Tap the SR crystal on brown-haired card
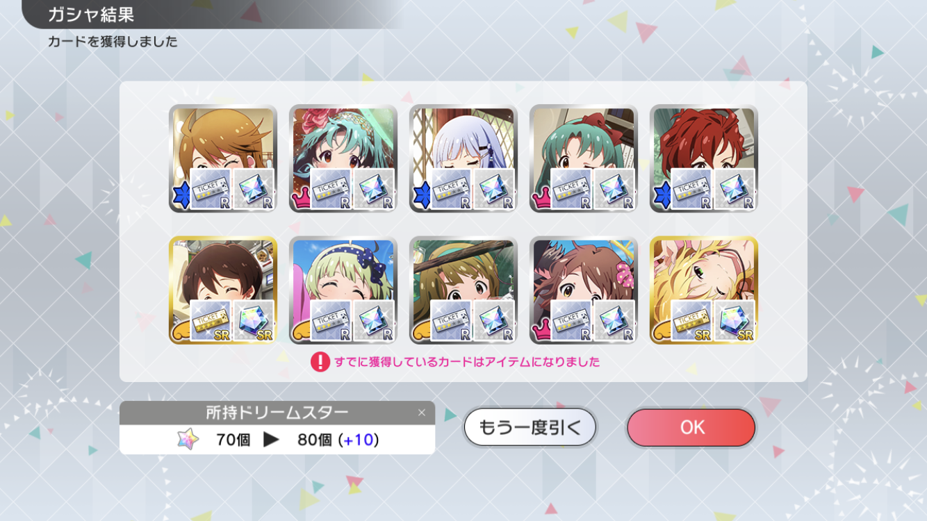The width and height of the screenshot is (927, 521). coord(254,320)
